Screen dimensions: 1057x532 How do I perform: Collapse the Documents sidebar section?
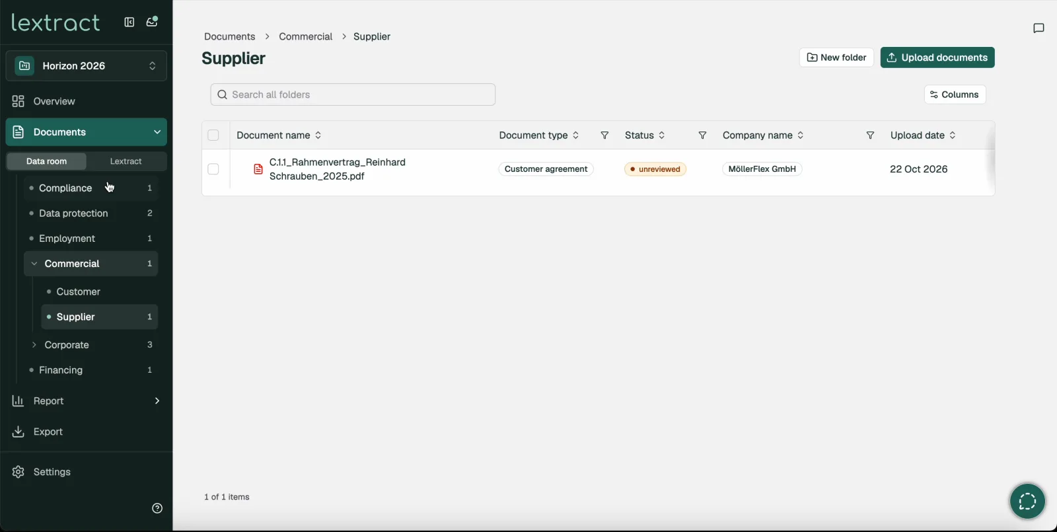point(157,132)
